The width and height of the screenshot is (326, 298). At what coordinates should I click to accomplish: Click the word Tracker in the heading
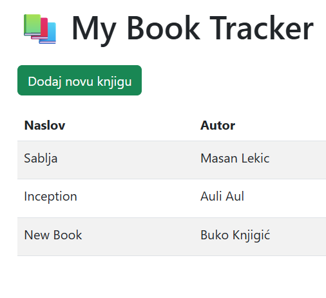point(262,28)
